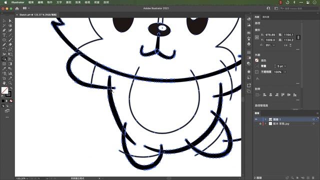Viewport: 320px width, 180px height.
Task: Click the width field 1164.1
Action: click(x=288, y=35)
